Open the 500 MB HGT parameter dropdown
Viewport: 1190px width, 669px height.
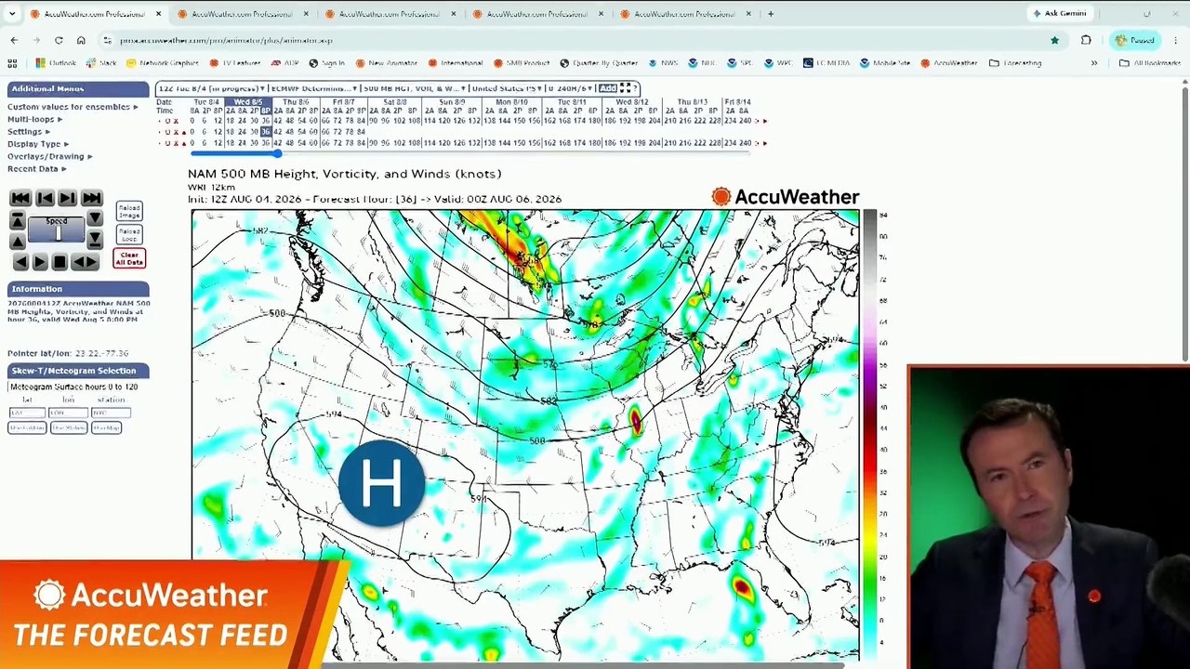click(414, 88)
